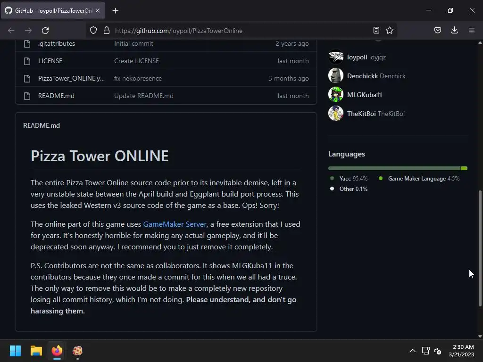
Task: Click the 'Other 0.1%' language entry
Action: [349, 189]
